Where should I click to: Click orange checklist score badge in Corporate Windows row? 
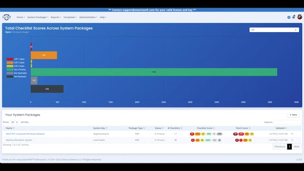(x=198, y=134)
